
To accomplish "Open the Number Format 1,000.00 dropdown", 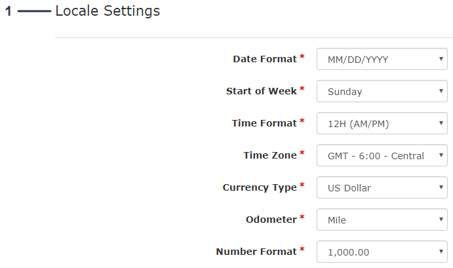I will tap(382, 252).
